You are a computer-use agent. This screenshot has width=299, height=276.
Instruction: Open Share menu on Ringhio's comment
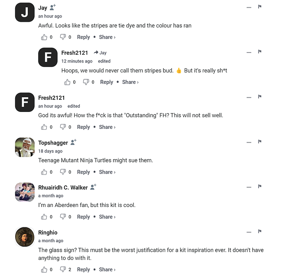tap(107, 269)
